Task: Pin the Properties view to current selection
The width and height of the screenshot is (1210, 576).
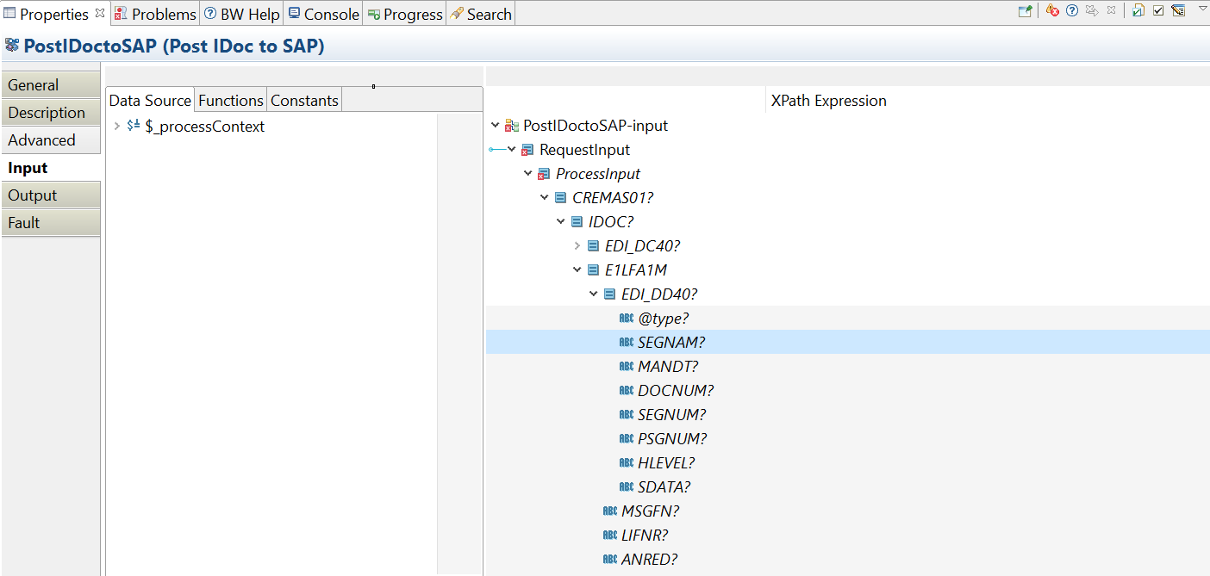Action: click(x=1025, y=11)
